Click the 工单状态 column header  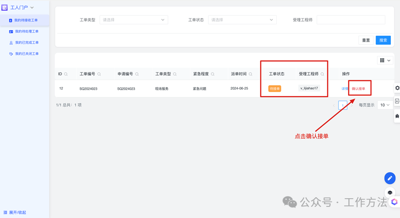coord(276,74)
